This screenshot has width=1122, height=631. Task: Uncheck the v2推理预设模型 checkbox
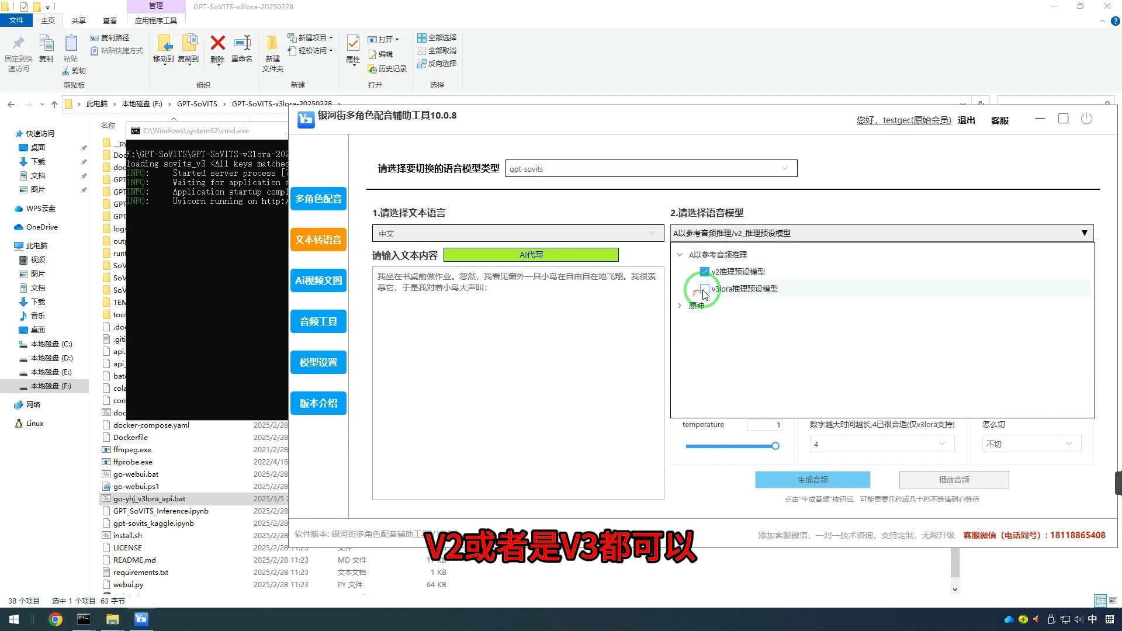coord(705,272)
